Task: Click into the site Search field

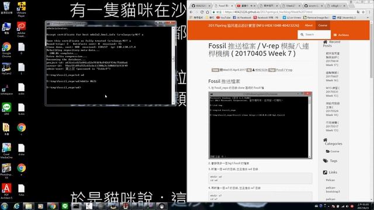Action: [314, 34]
